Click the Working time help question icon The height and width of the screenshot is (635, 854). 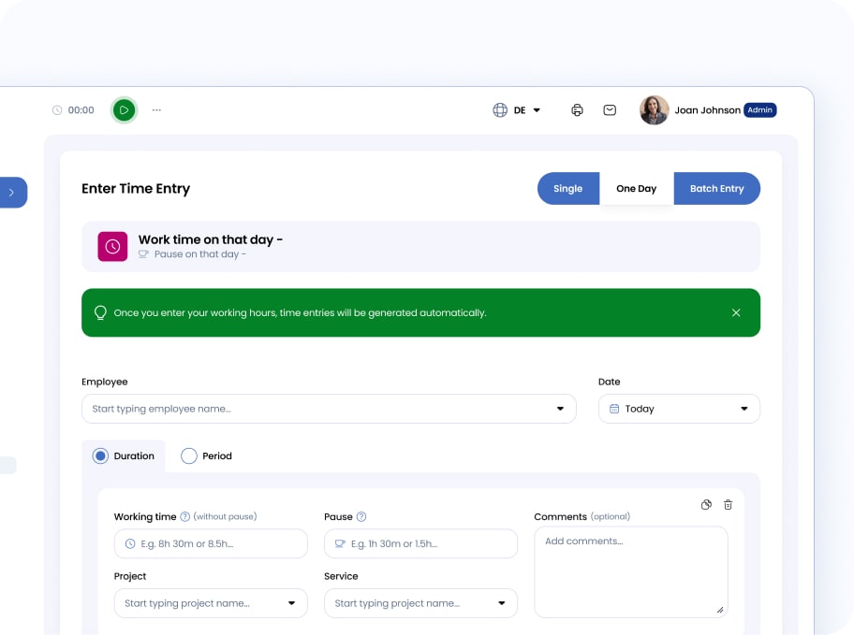pyautogui.click(x=185, y=517)
